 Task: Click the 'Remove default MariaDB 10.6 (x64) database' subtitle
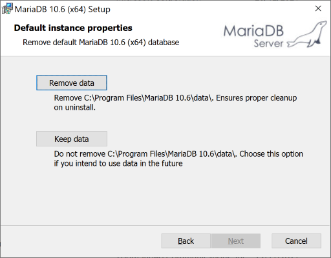click(x=101, y=43)
